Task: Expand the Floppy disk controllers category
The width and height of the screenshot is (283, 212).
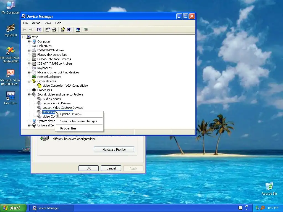Action: (x=29, y=55)
